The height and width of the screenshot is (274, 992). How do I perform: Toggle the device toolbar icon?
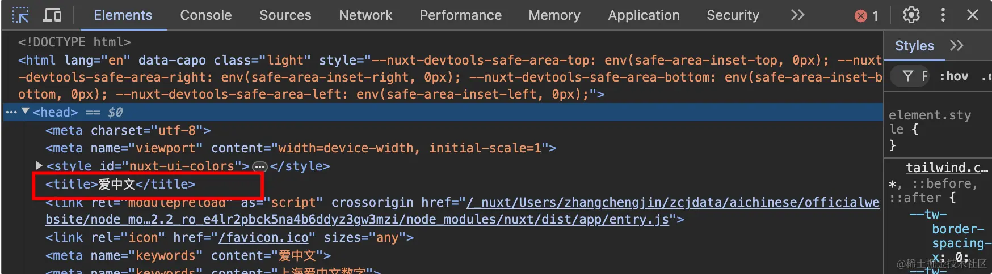tap(52, 15)
